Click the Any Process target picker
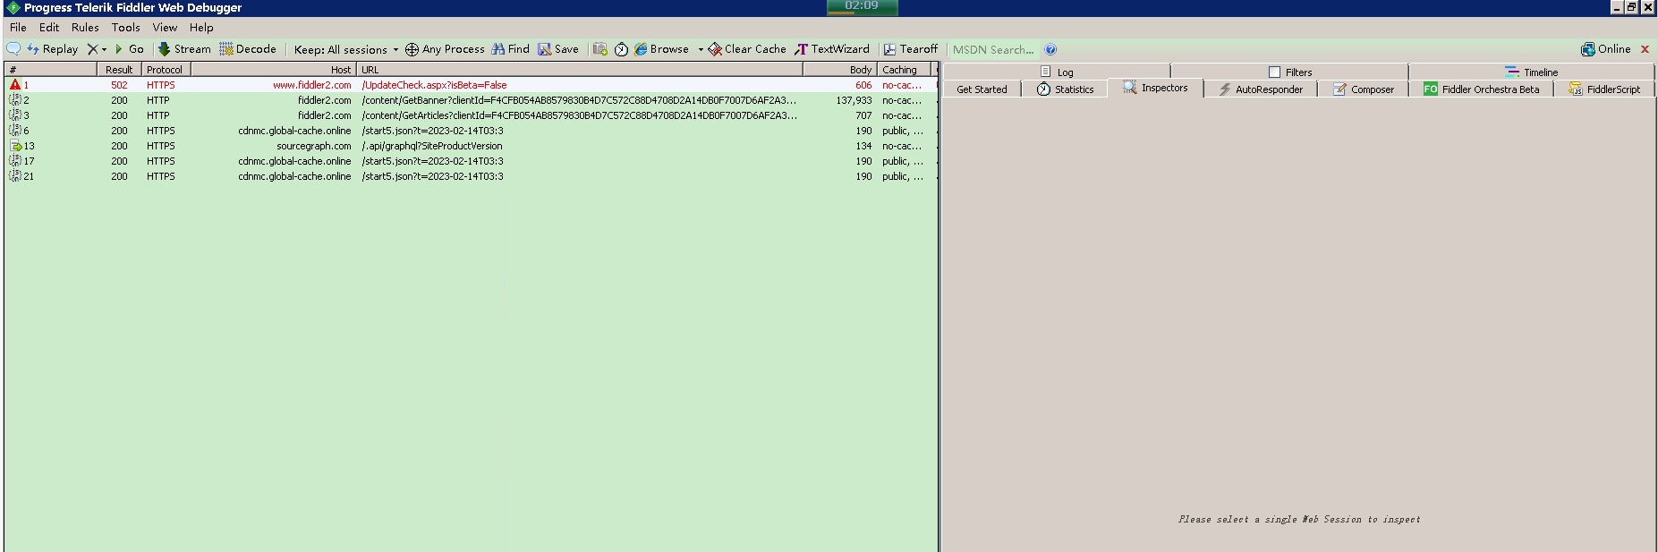 tap(445, 49)
